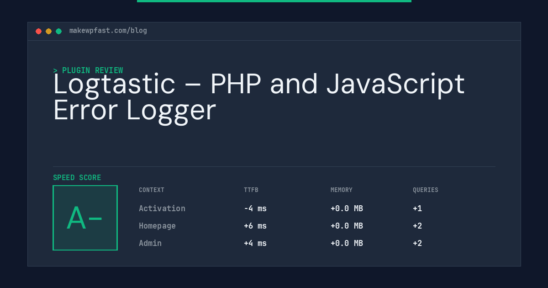Click the +4 ms TTFB value
This screenshot has width=548, height=288.
[x=255, y=243]
